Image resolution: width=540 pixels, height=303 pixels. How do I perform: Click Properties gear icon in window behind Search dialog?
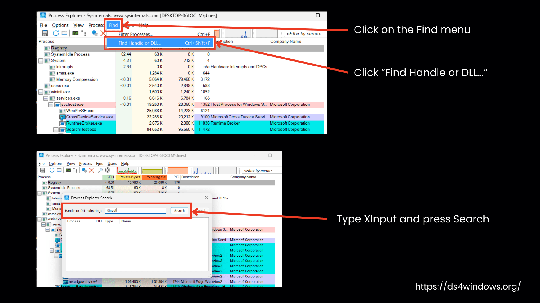click(x=84, y=170)
